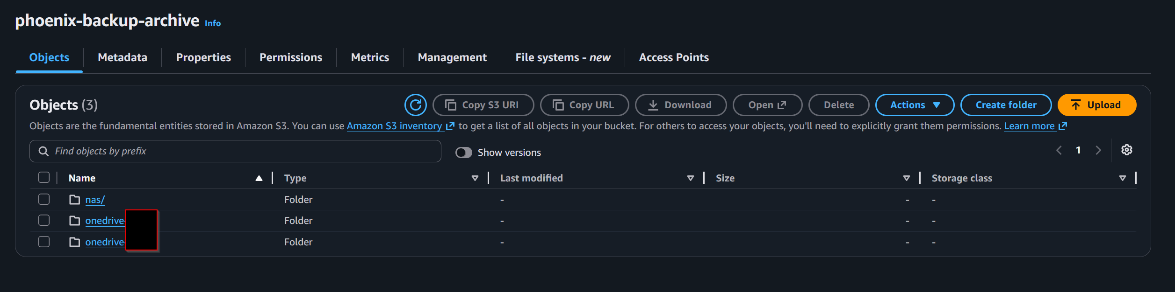Sort by Storage class column arrow

1123,178
